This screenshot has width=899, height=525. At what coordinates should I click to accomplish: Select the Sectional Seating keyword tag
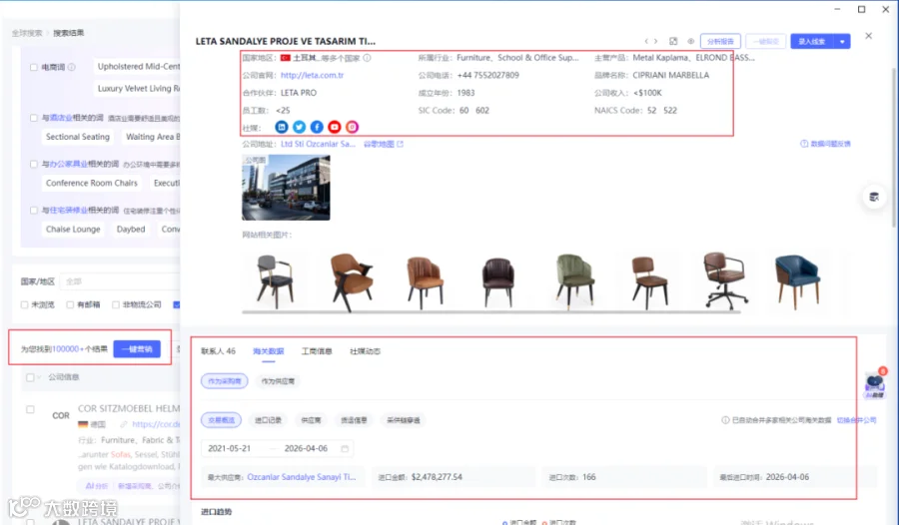[77, 137]
